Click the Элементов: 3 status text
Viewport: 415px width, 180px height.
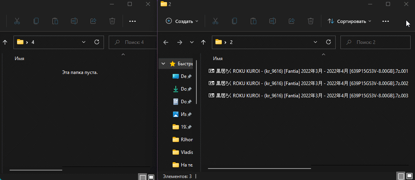(177, 176)
